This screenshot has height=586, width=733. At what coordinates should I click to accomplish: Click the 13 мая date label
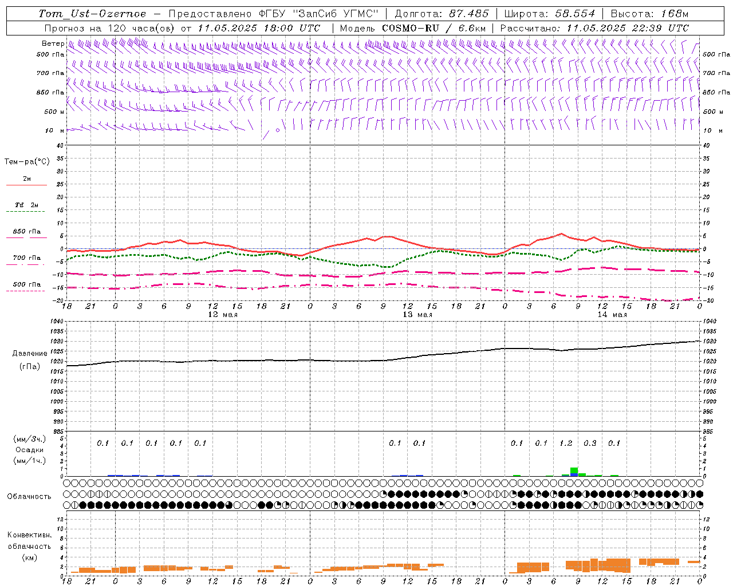(x=417, y=315)
